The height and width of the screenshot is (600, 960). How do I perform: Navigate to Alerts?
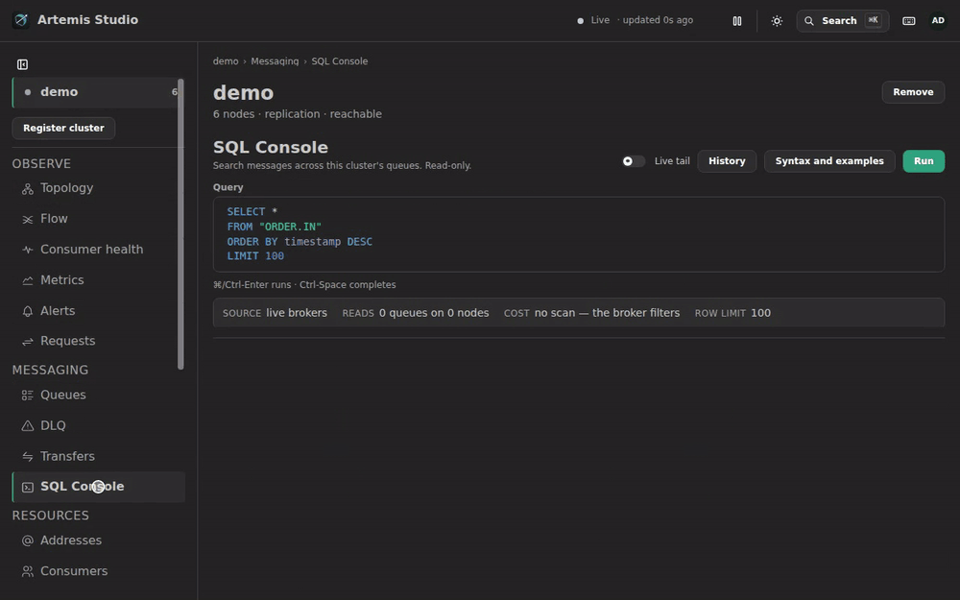[x=98, y=310]
